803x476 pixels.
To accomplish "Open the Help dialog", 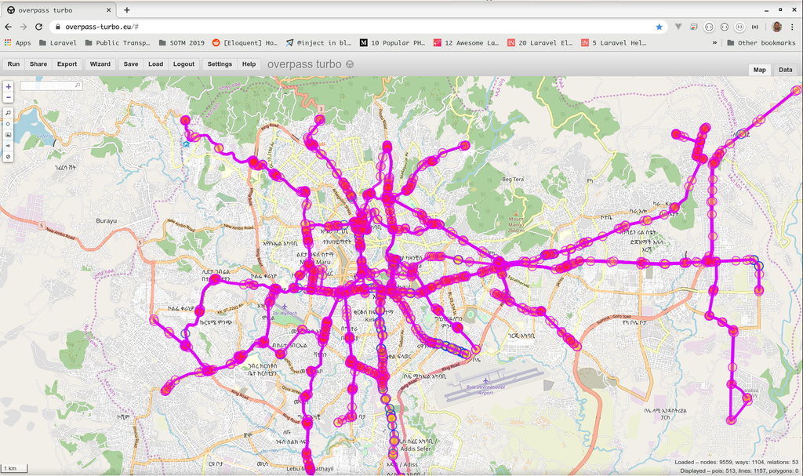I will (x=249, y=64).
